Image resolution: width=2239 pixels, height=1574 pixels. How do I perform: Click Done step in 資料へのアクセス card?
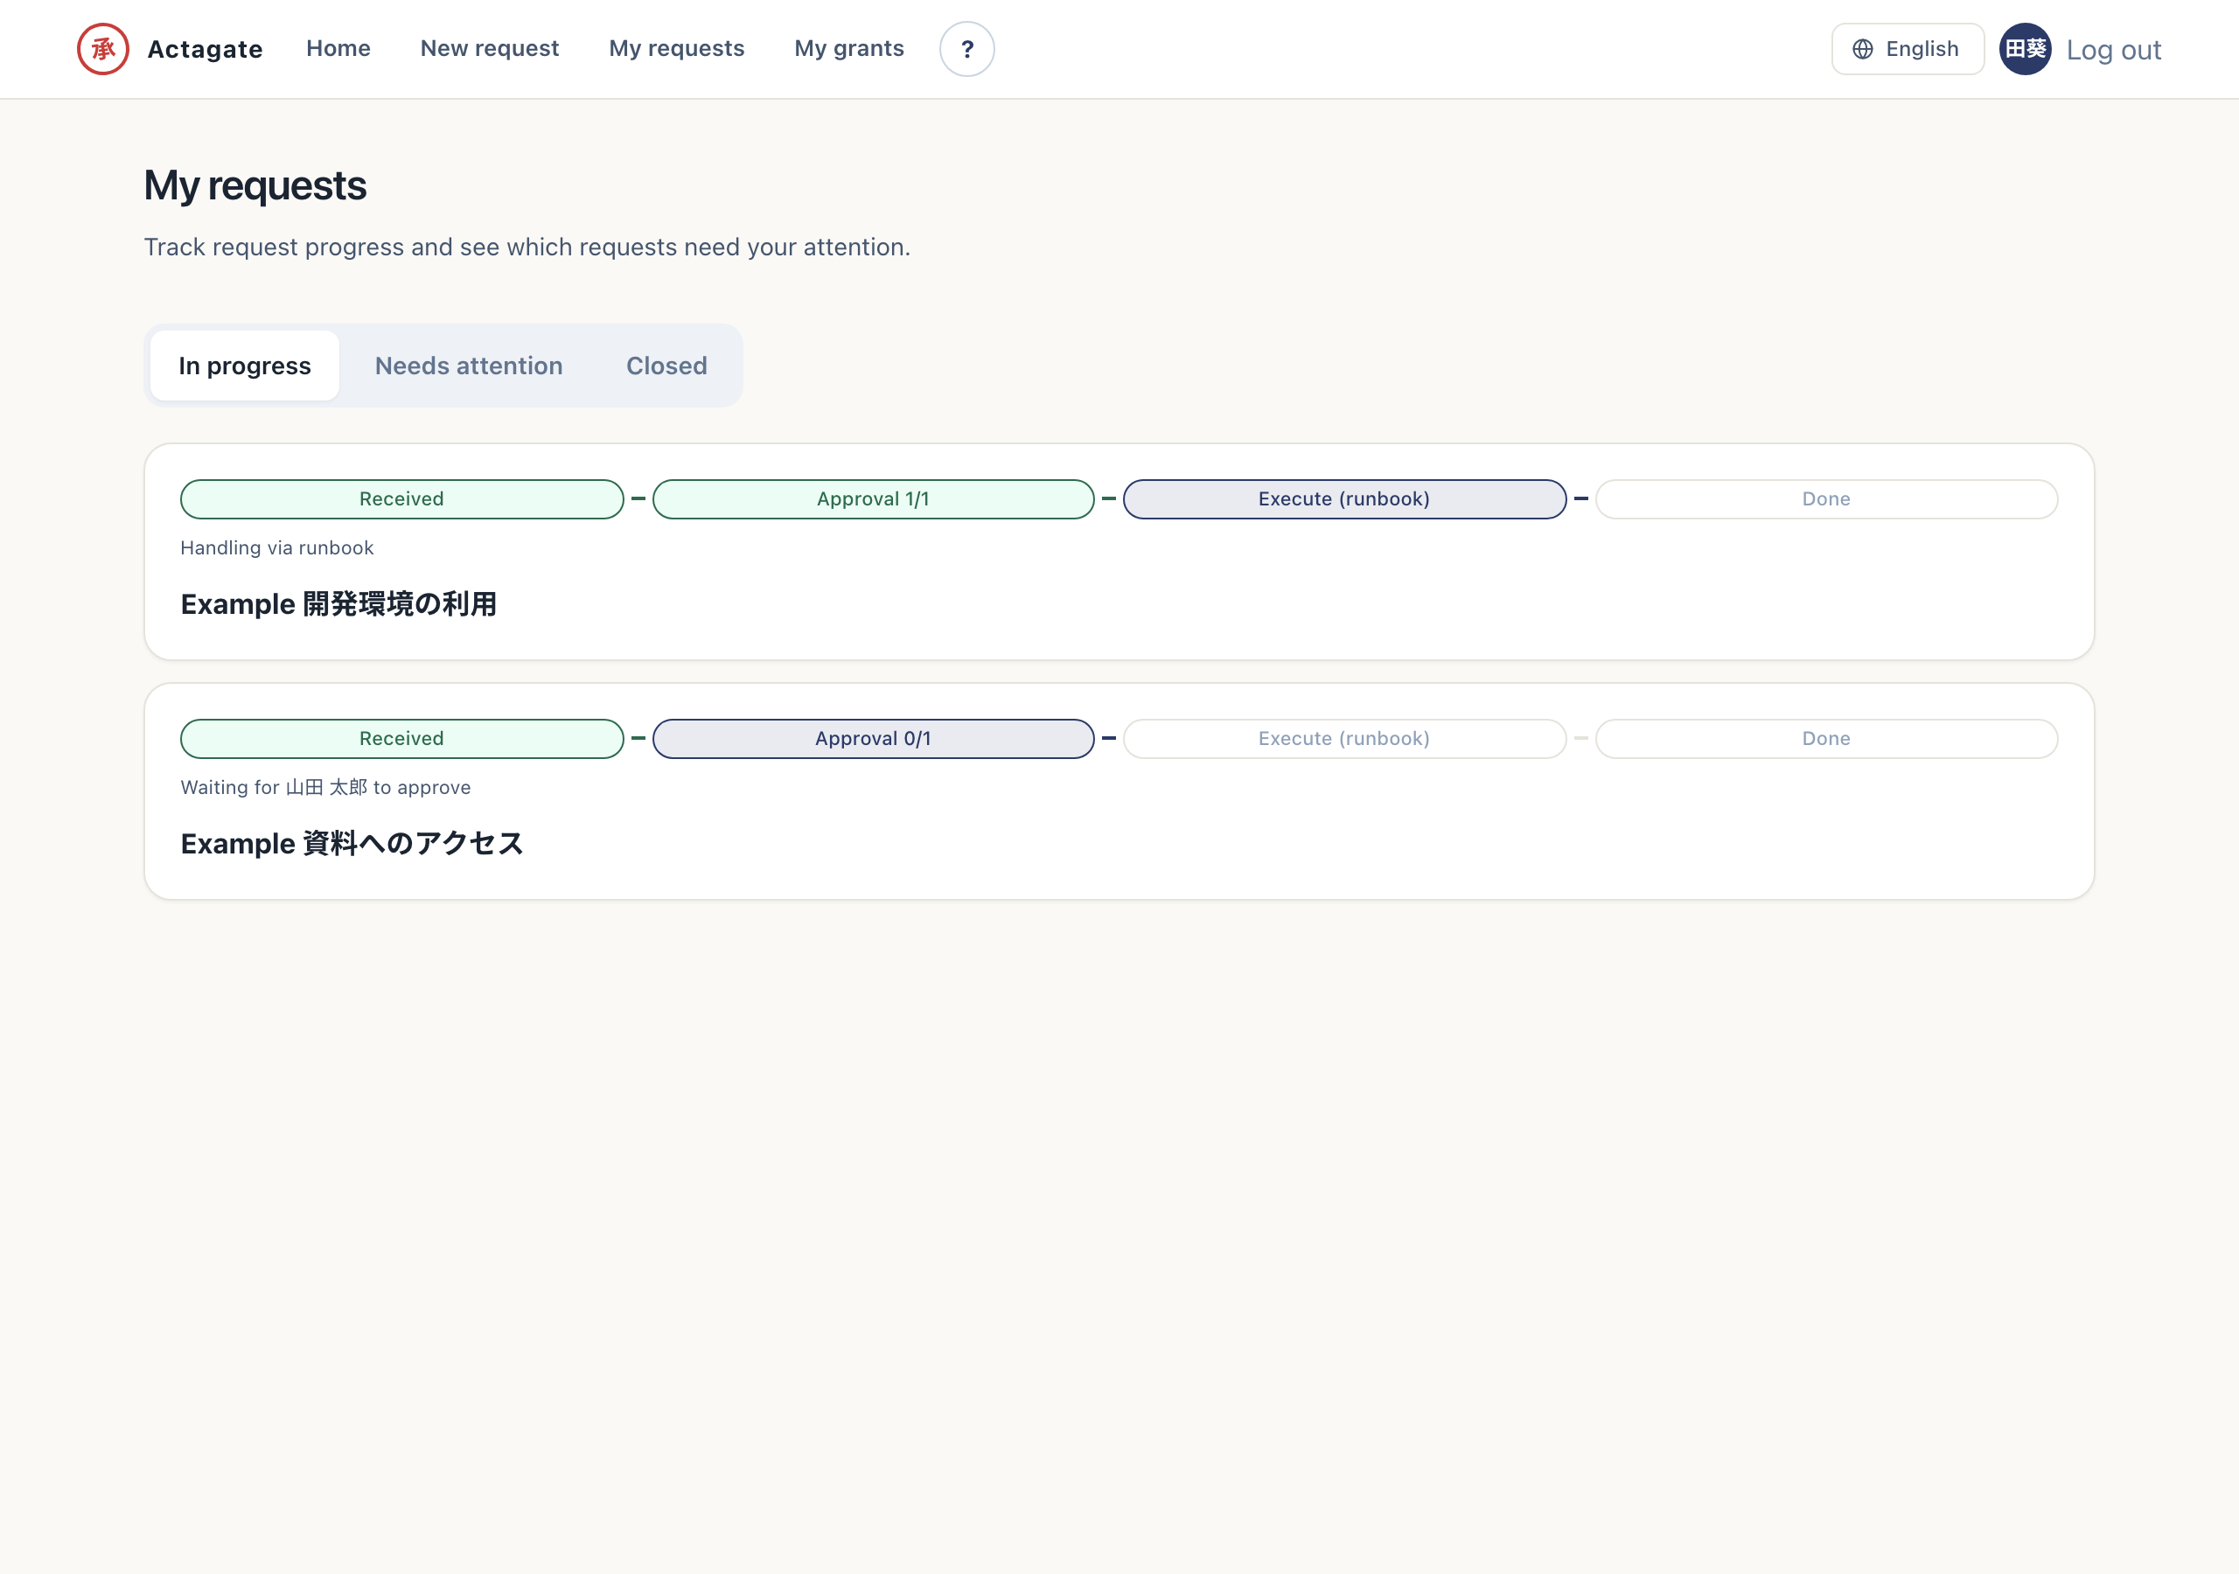point(1826,739)
